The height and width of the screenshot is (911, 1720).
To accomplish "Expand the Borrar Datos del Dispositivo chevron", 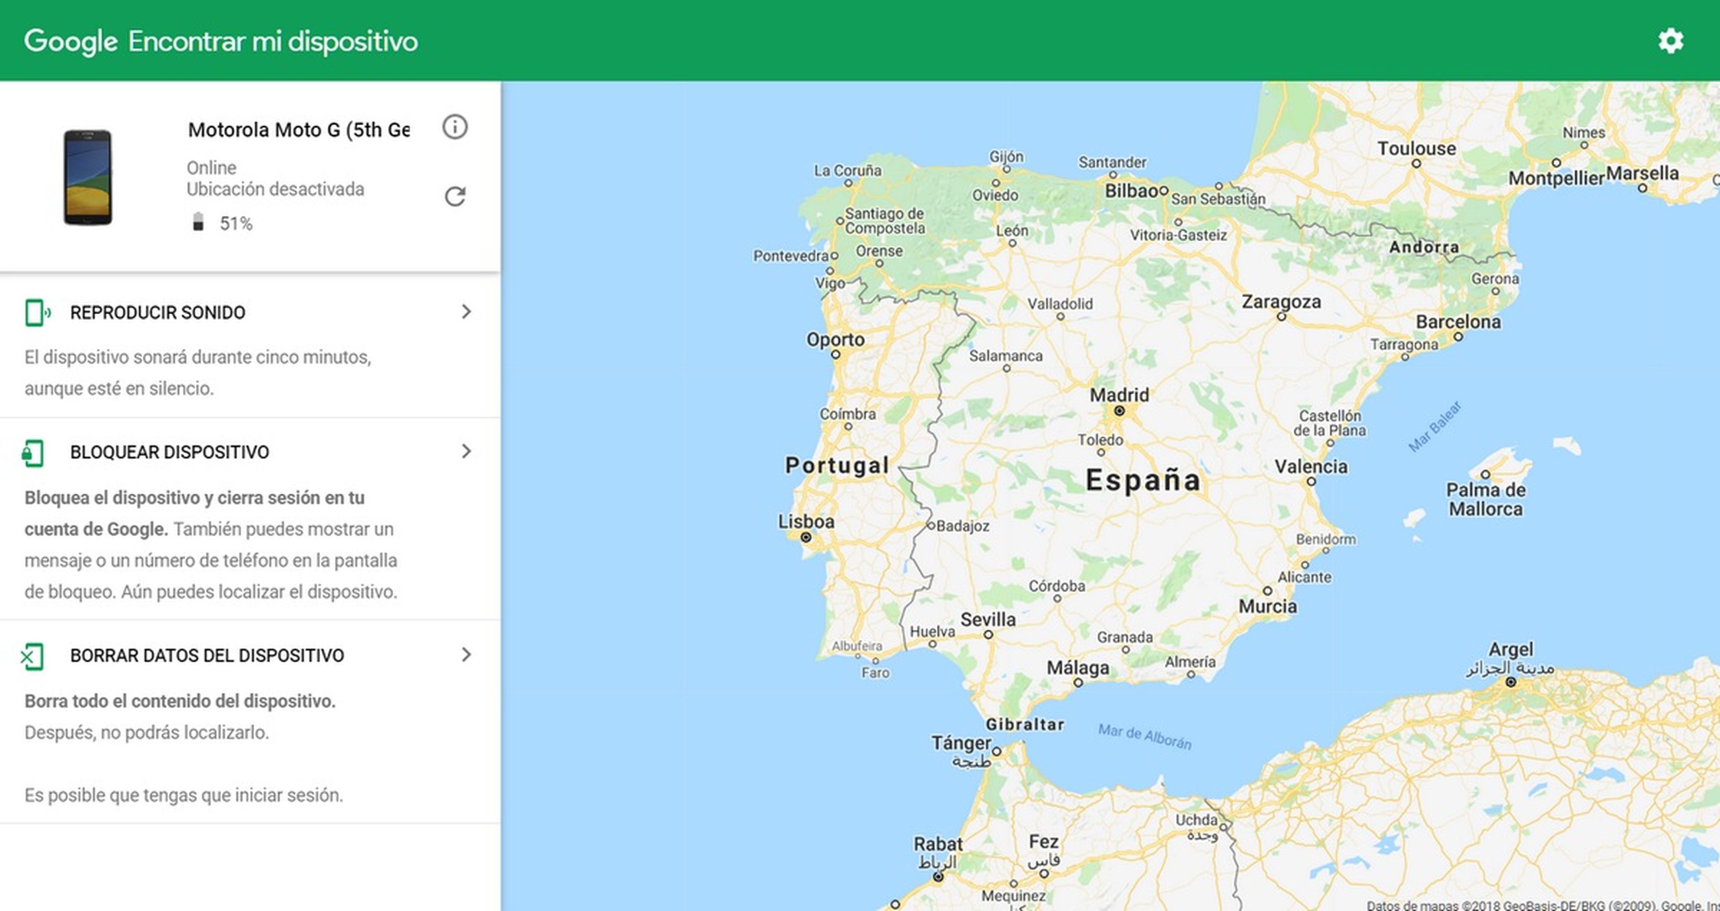I will coord(466,655).
